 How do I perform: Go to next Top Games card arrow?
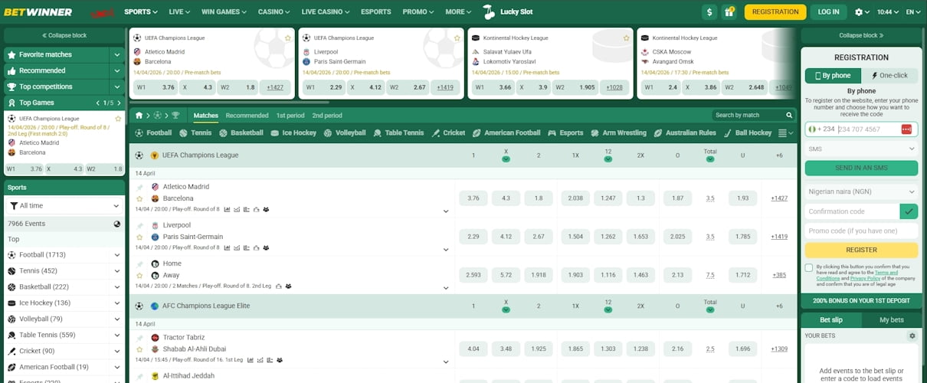pos(118,103)
